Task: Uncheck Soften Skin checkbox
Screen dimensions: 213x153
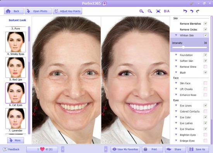Action: (205, 61)
